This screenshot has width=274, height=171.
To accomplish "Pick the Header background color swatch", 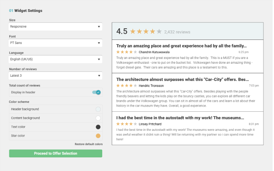I will coord(98,109).
